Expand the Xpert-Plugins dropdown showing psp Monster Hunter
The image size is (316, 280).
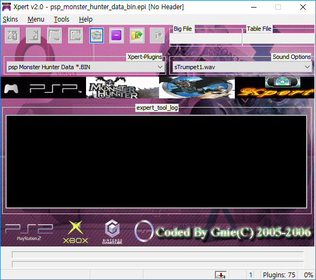pyautogui.click(x=85, y=67)
